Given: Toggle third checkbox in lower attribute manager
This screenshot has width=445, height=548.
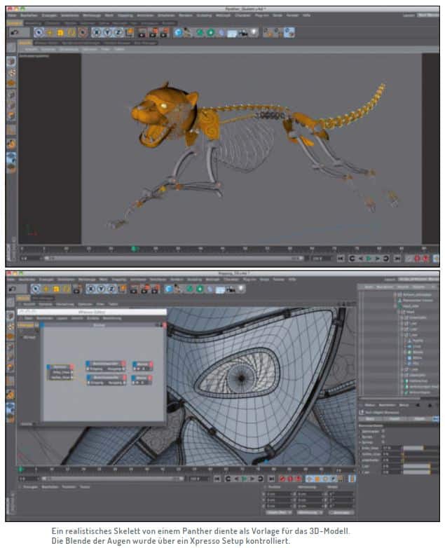Looking at the screenshot, I should tap(384, 443).
